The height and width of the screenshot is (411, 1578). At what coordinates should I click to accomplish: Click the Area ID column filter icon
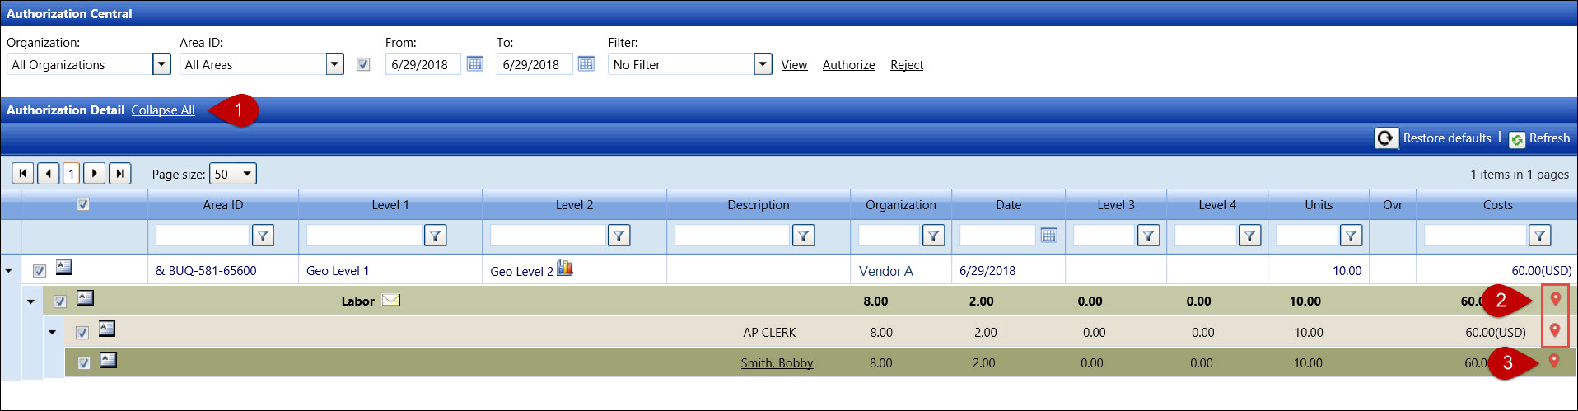click(263, 236)
